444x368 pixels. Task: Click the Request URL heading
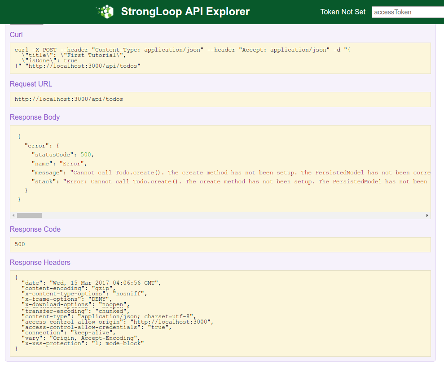click(x=31, y=84)
